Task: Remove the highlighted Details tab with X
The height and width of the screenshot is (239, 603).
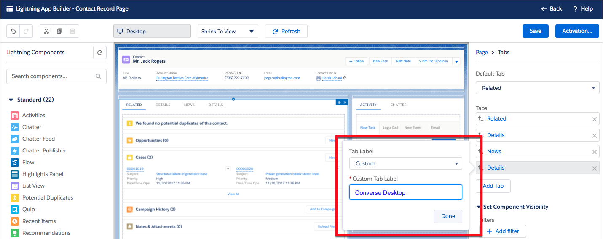Action: pyautogui.click(x=595, y=168)
